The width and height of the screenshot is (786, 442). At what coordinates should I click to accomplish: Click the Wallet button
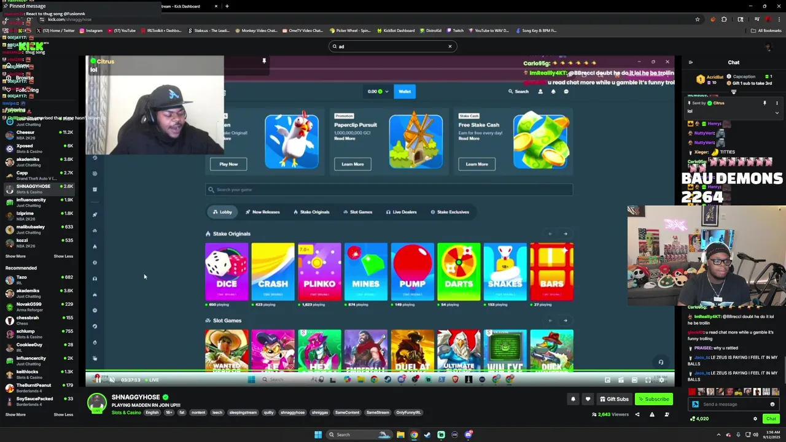click(405, 91)
